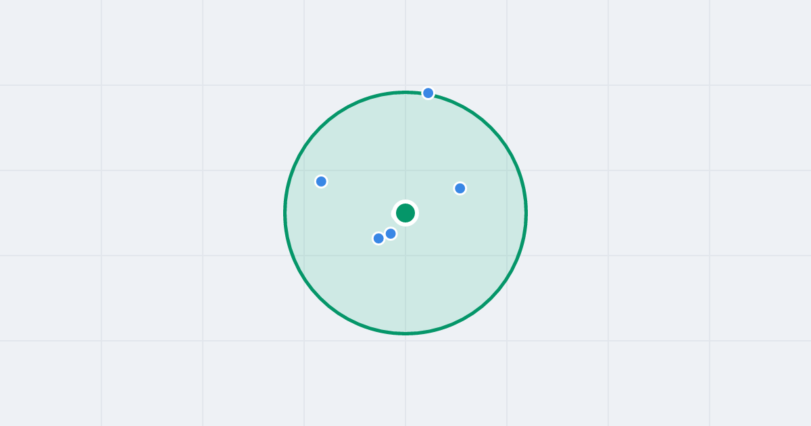This screenshot has width=811, height=426.
Task: Pick the paired blue dot farther from the center
Action: click(378, 238)
